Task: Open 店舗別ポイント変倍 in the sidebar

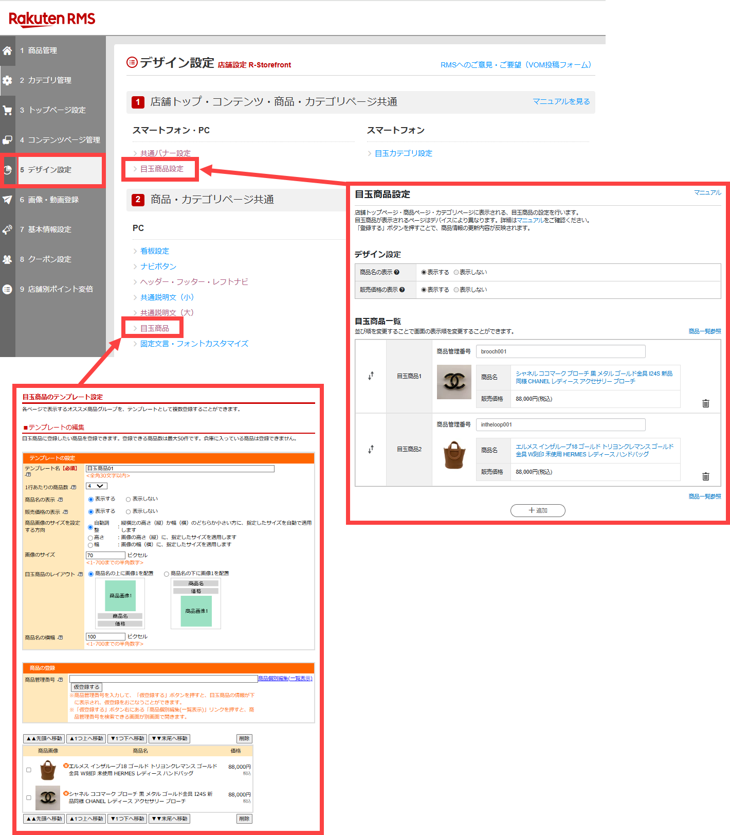Action: (60, 289)
